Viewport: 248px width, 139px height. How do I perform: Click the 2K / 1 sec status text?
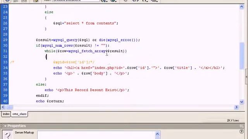[x=232, y=120]
